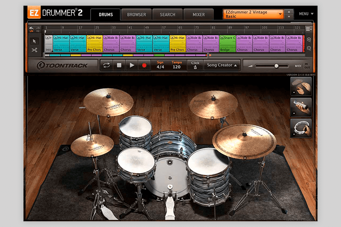Redo with the RE arrow icon

click(38, 29)
